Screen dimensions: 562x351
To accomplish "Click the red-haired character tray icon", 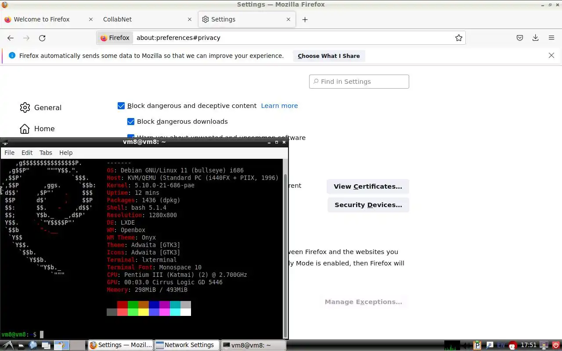I will [512, 345].
